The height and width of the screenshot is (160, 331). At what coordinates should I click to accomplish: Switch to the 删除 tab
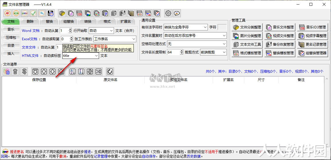point(30,22)
